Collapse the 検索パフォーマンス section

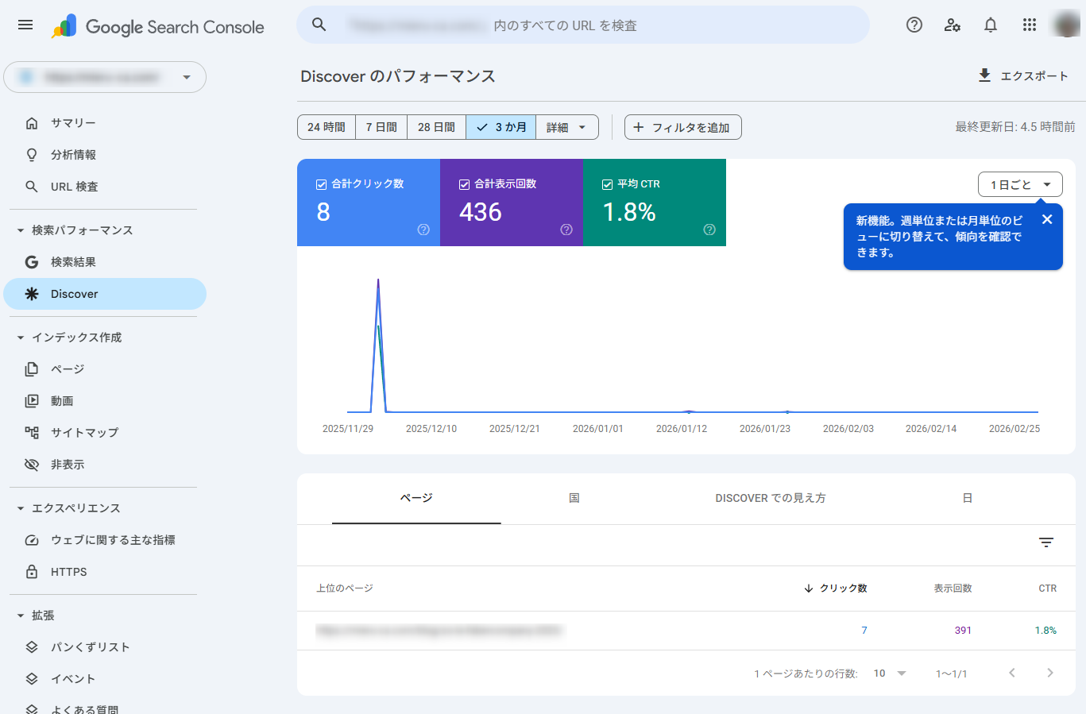21,230
